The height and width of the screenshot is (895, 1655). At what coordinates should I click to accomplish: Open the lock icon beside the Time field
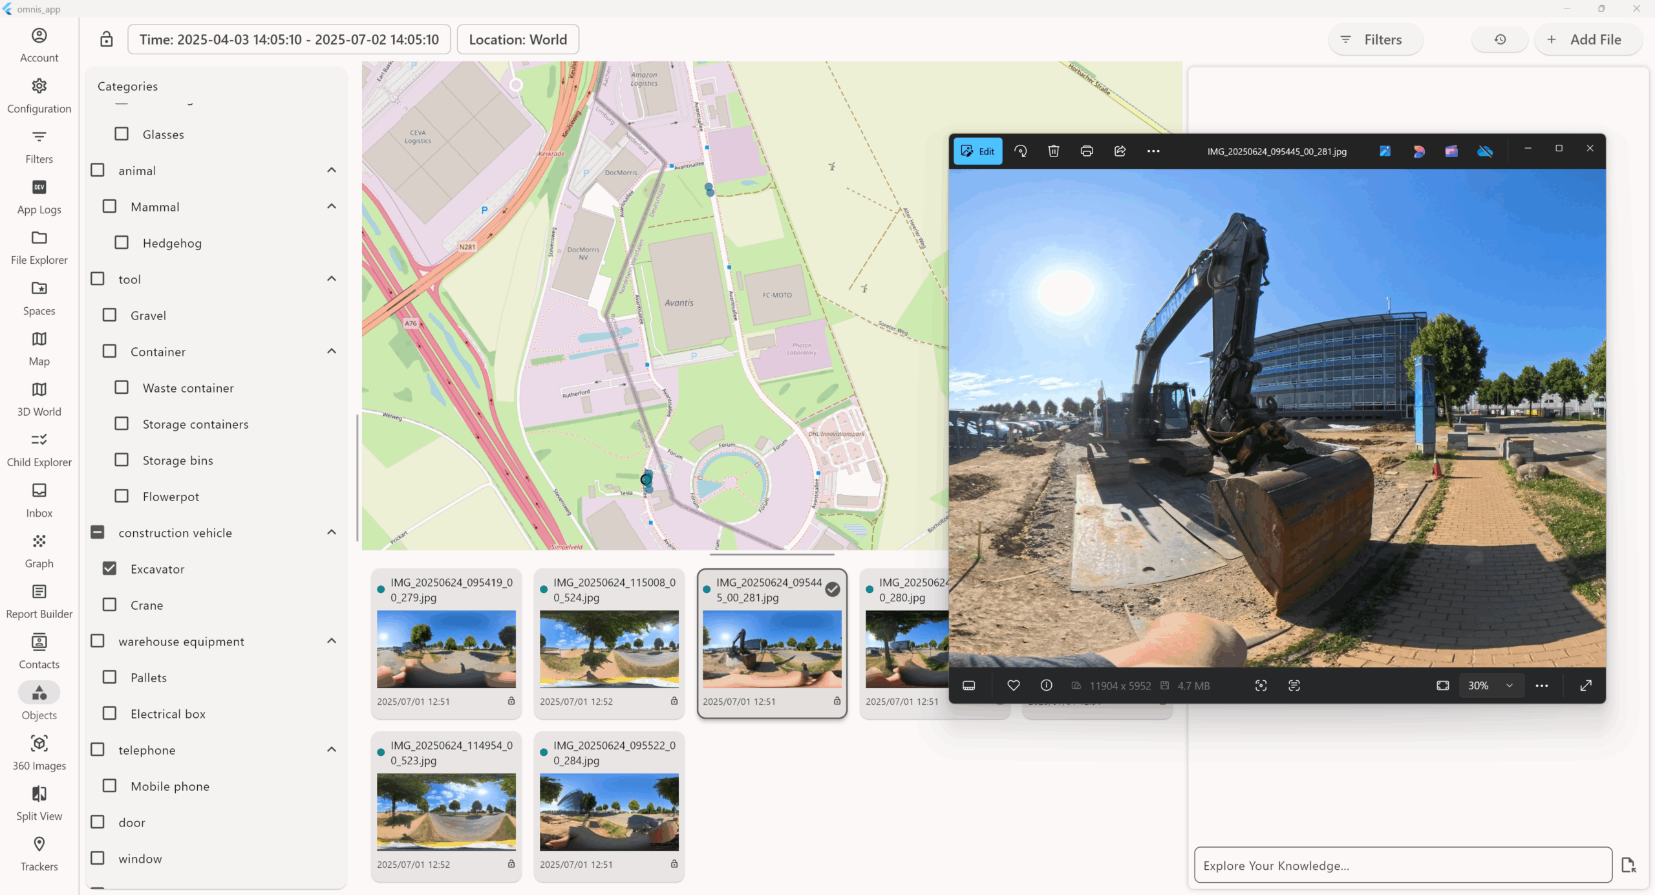pyautogui.click(x=107, y=39)
